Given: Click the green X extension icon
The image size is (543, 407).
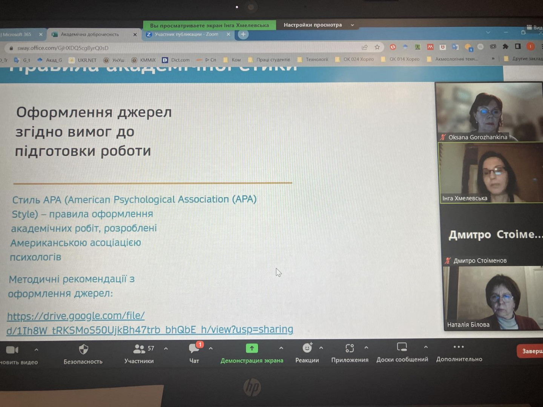Looking at the screenshot, I should pos(418,47).
